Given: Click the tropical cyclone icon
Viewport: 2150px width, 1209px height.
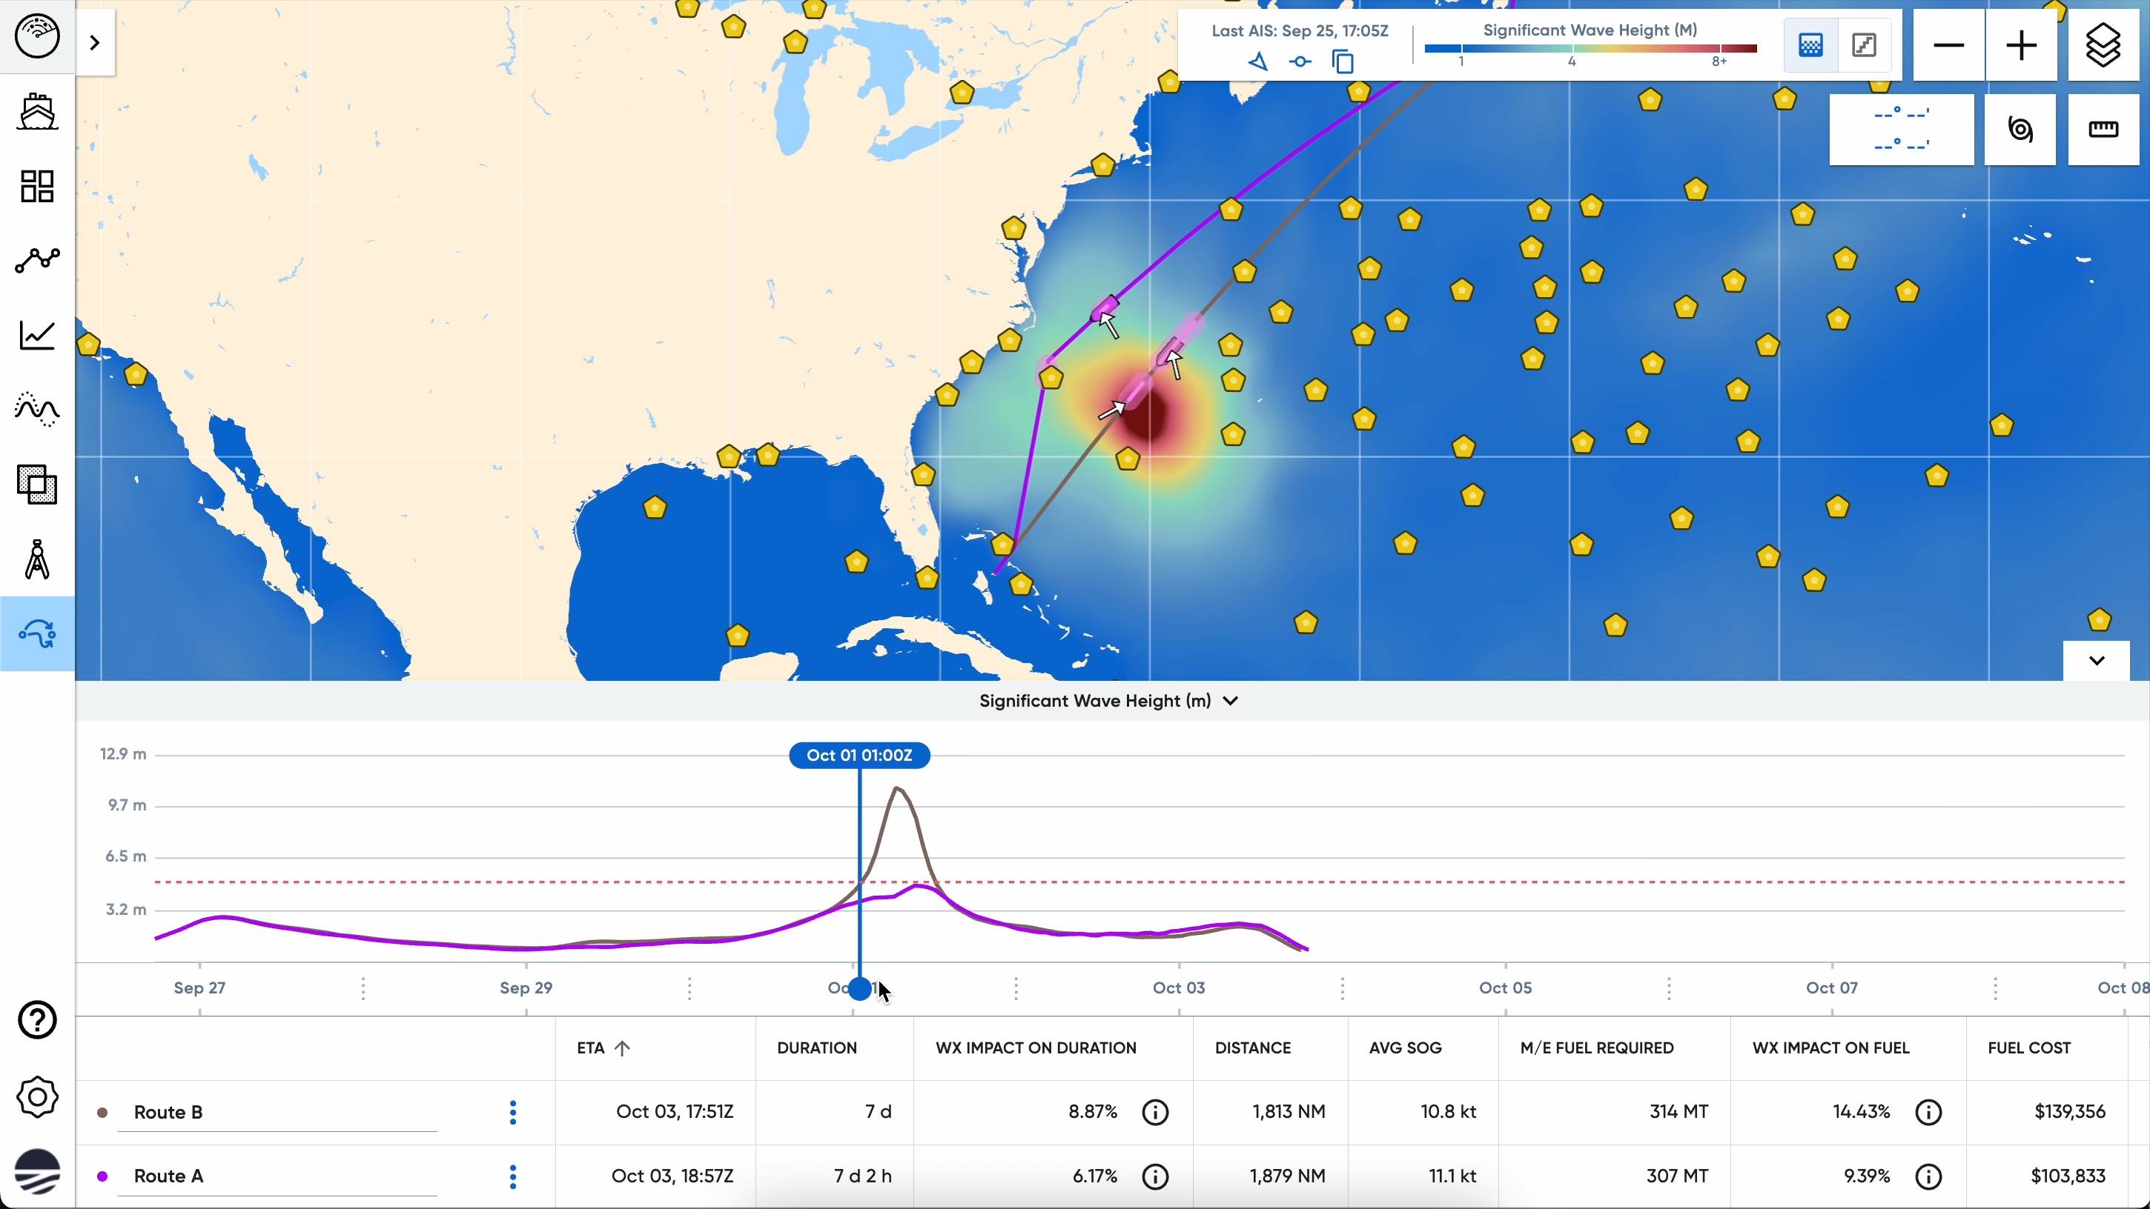Looking at the screenshot, I should click(2020, 129).
